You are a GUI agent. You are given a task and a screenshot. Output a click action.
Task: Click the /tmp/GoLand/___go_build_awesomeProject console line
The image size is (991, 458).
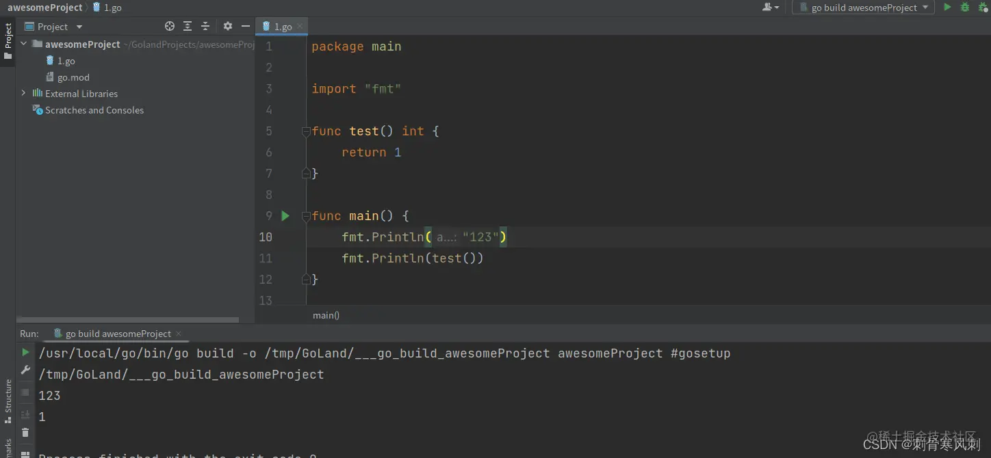[181, 375]
